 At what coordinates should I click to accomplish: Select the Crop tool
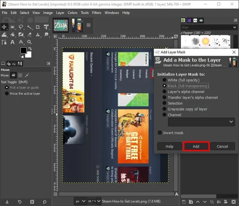(x=37, y=27)
